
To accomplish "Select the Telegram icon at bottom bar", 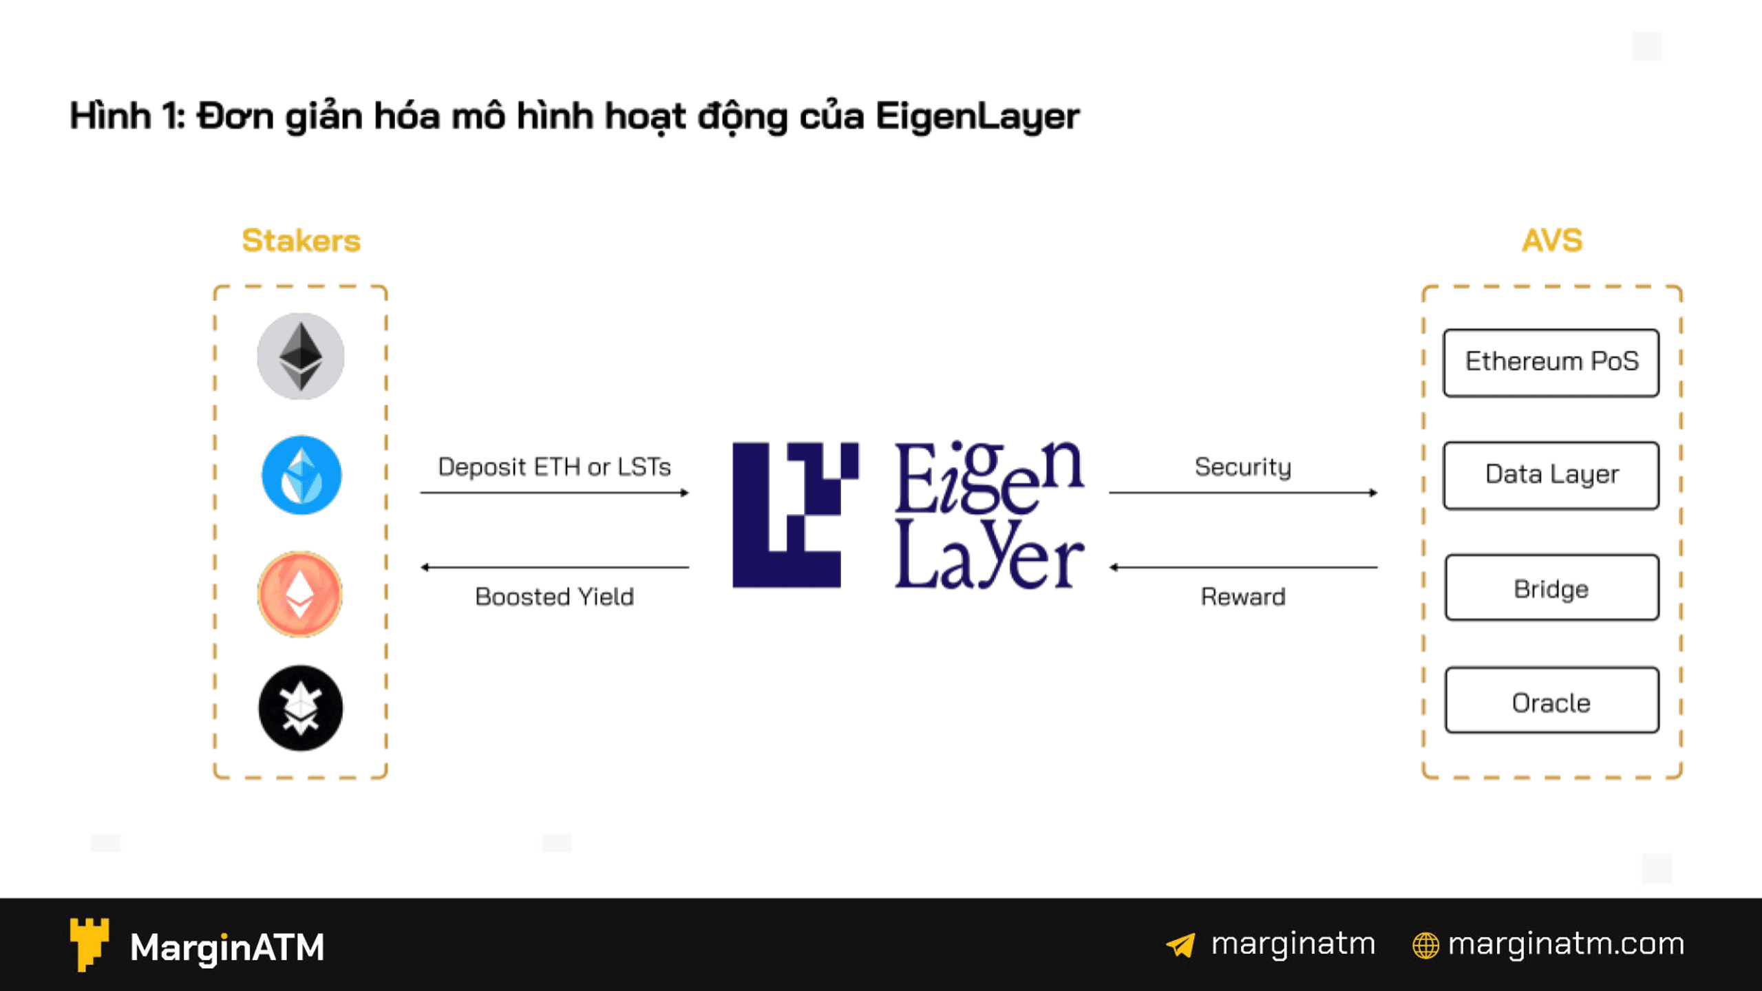I will [1138, 950].
